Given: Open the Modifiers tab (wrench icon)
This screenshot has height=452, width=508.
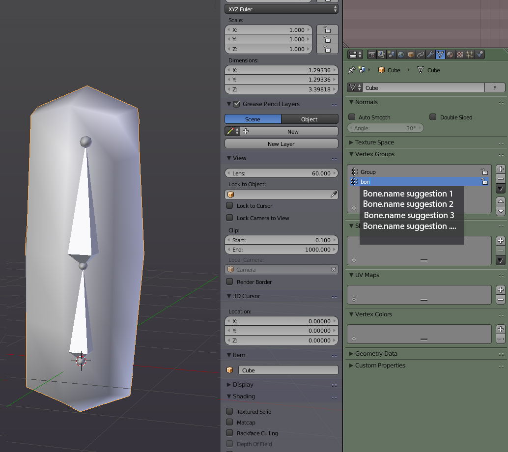Looking at the screenshot, I should [430, 55].
